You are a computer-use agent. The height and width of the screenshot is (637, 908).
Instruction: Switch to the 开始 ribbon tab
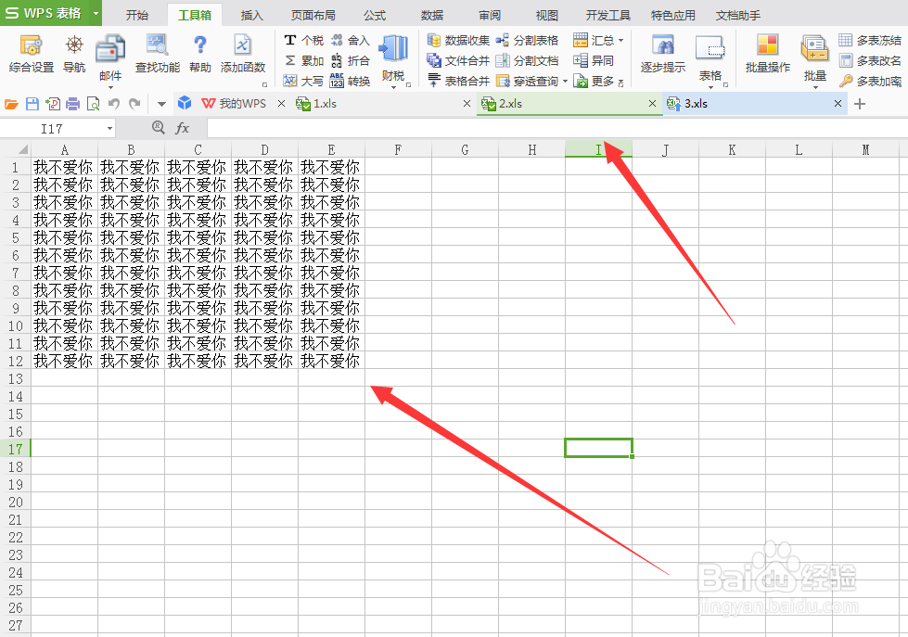[137, 15]
